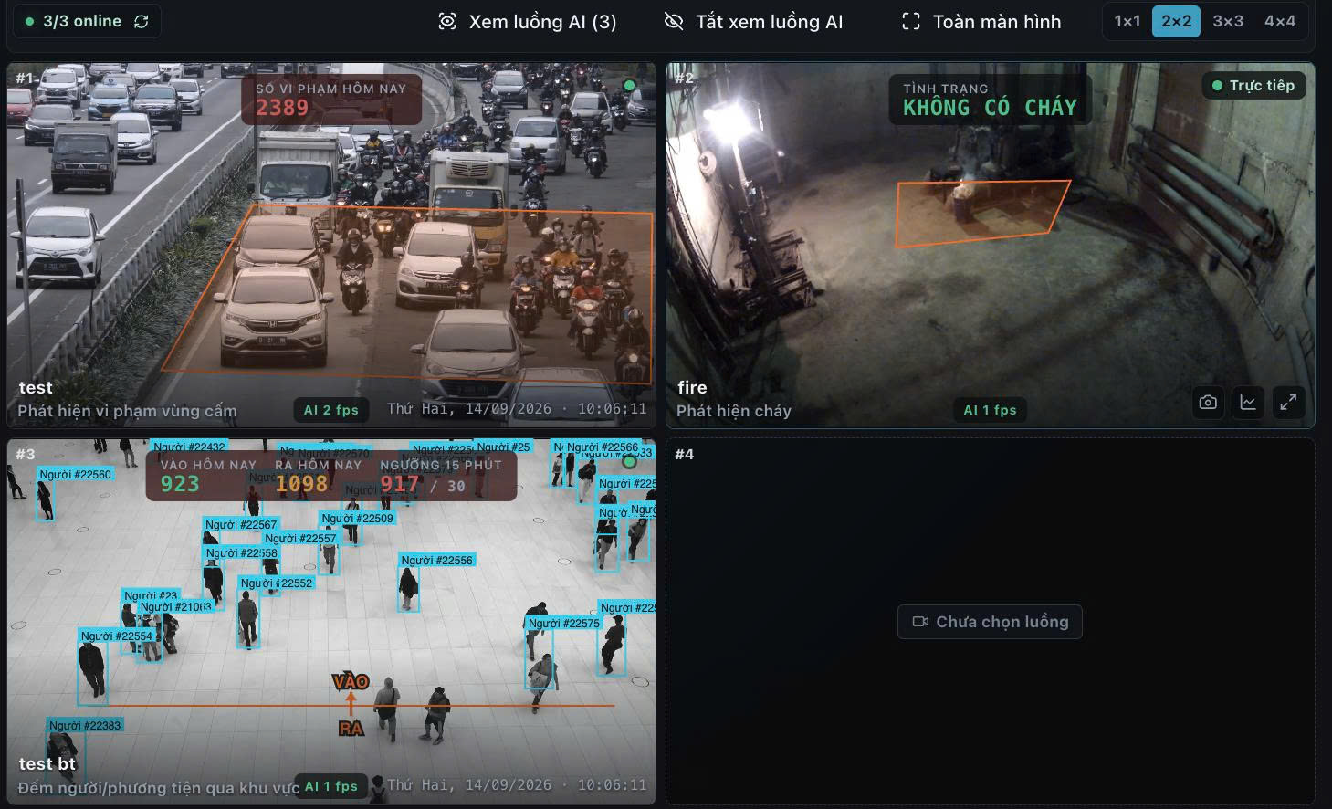Click the Toàn màn hình button

click(x=981, y=21)
